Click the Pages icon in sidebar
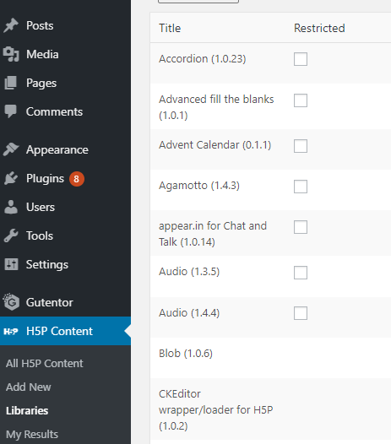391x444 pixels. coord(11,83)
